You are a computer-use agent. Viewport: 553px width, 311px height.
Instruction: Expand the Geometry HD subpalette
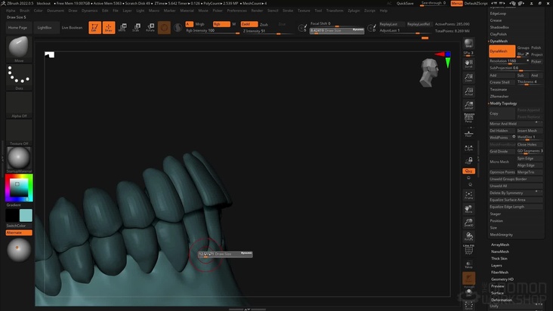[502, 279]
